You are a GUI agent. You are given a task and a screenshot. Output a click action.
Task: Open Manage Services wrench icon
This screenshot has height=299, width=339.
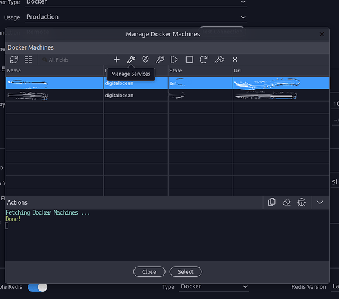(x=131, y=59)
